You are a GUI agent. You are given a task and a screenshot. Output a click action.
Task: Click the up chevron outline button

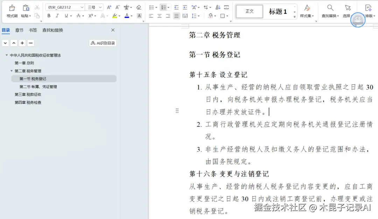(14, 43)
